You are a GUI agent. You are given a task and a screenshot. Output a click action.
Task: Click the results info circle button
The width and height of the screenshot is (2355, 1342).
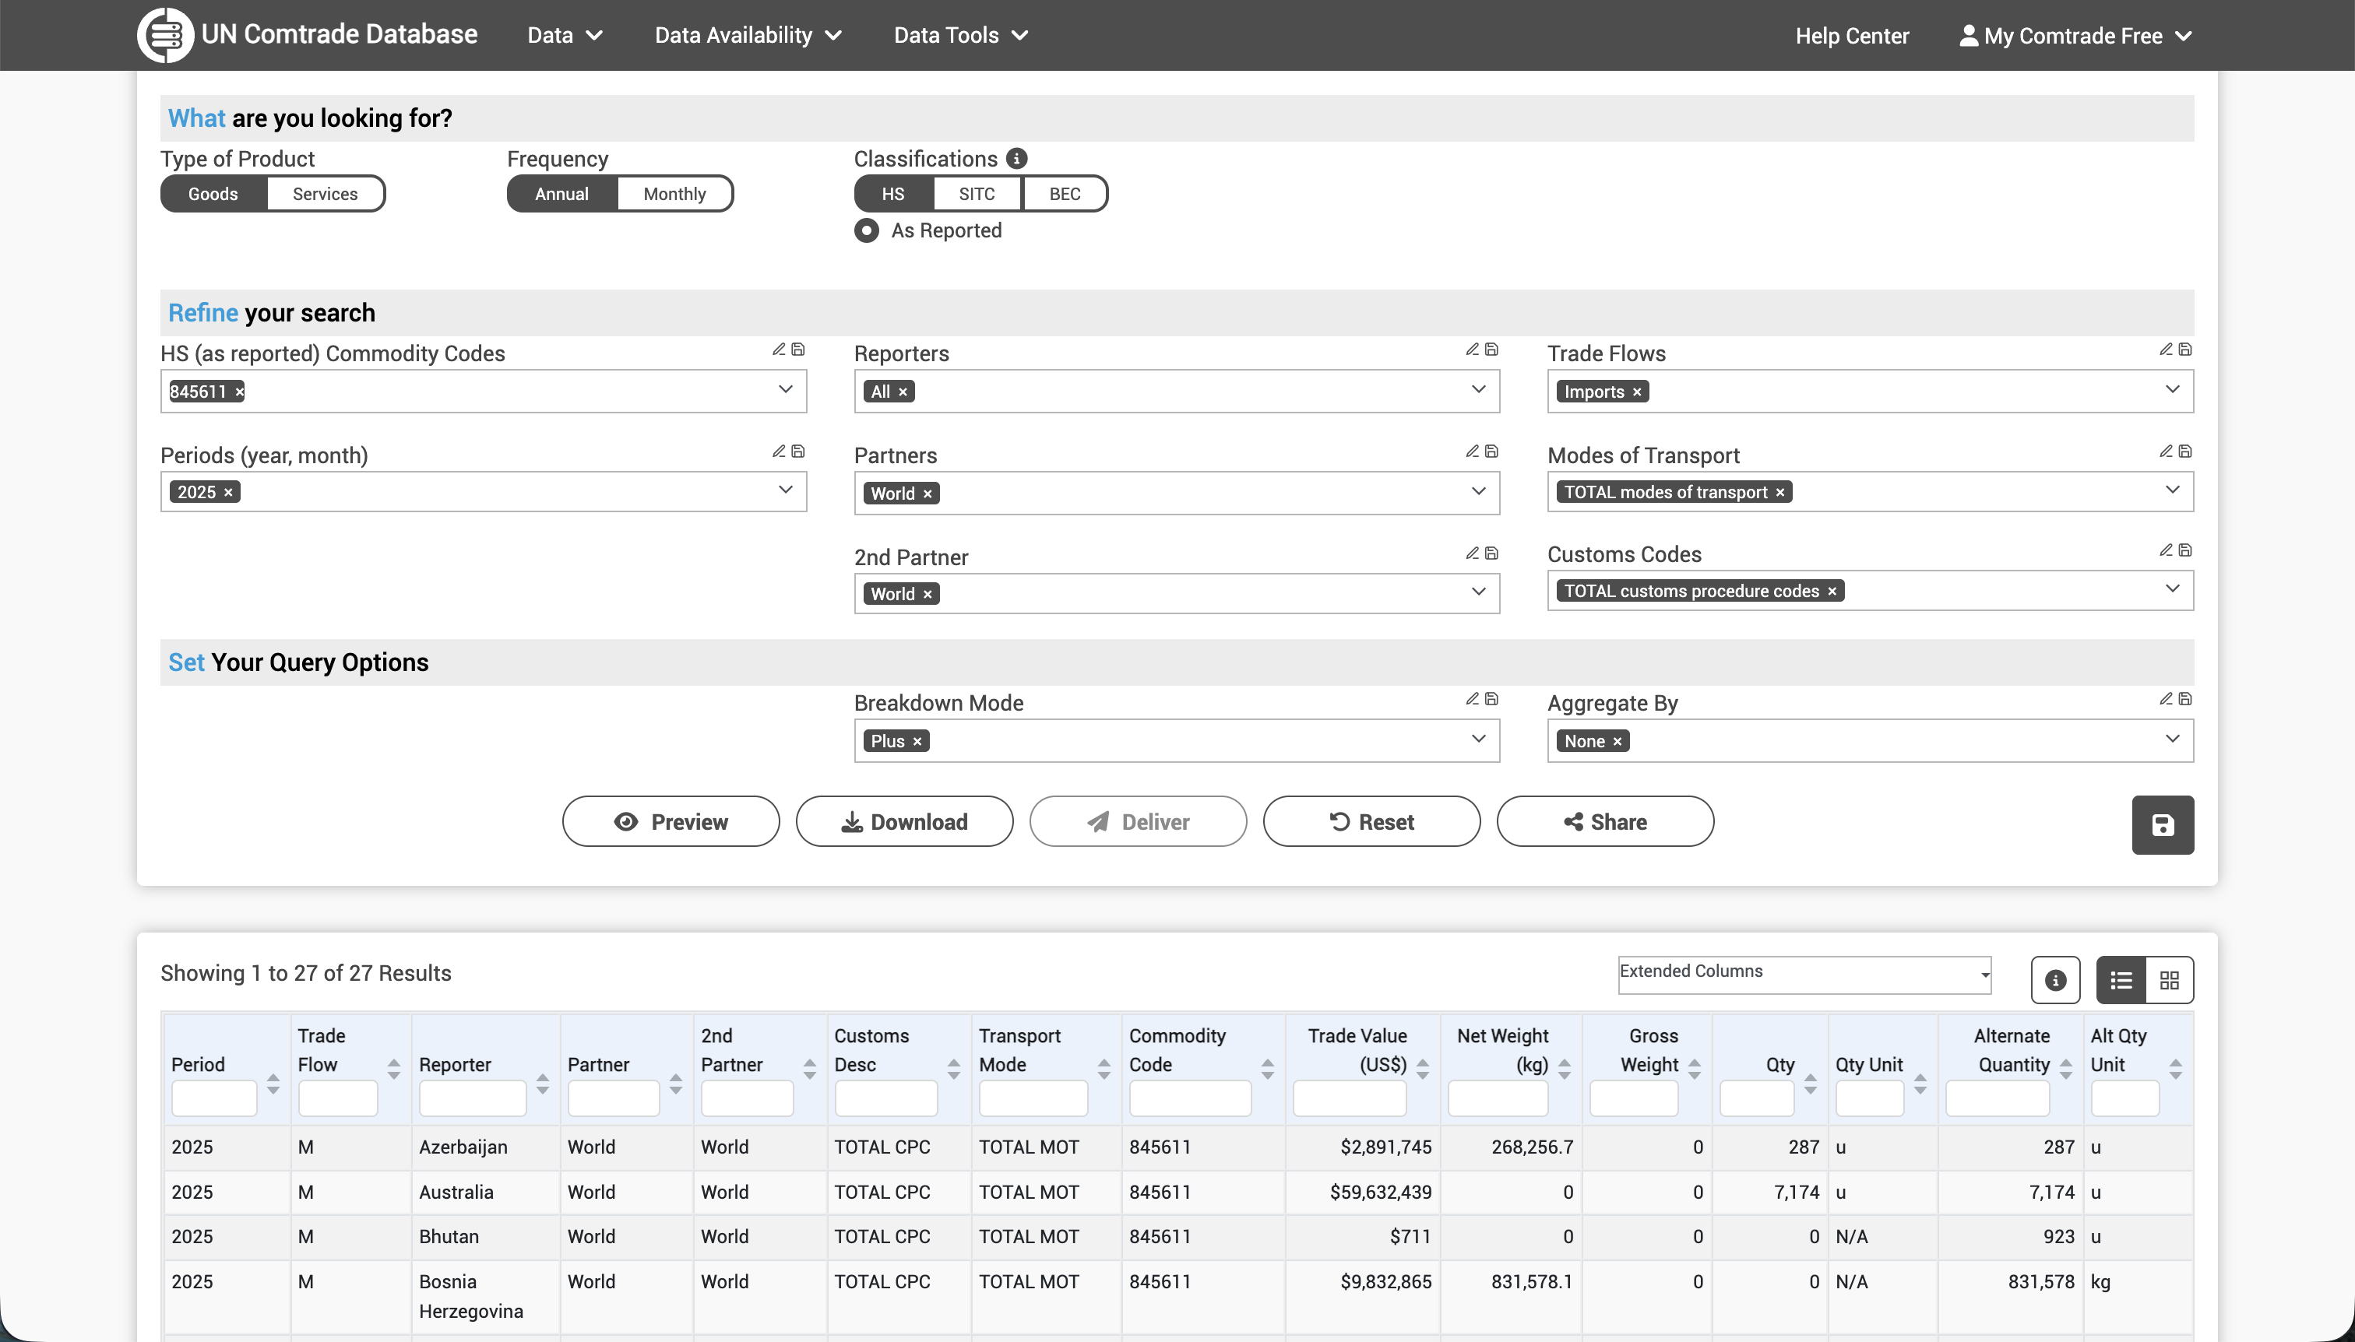[x=2054, y=980]
